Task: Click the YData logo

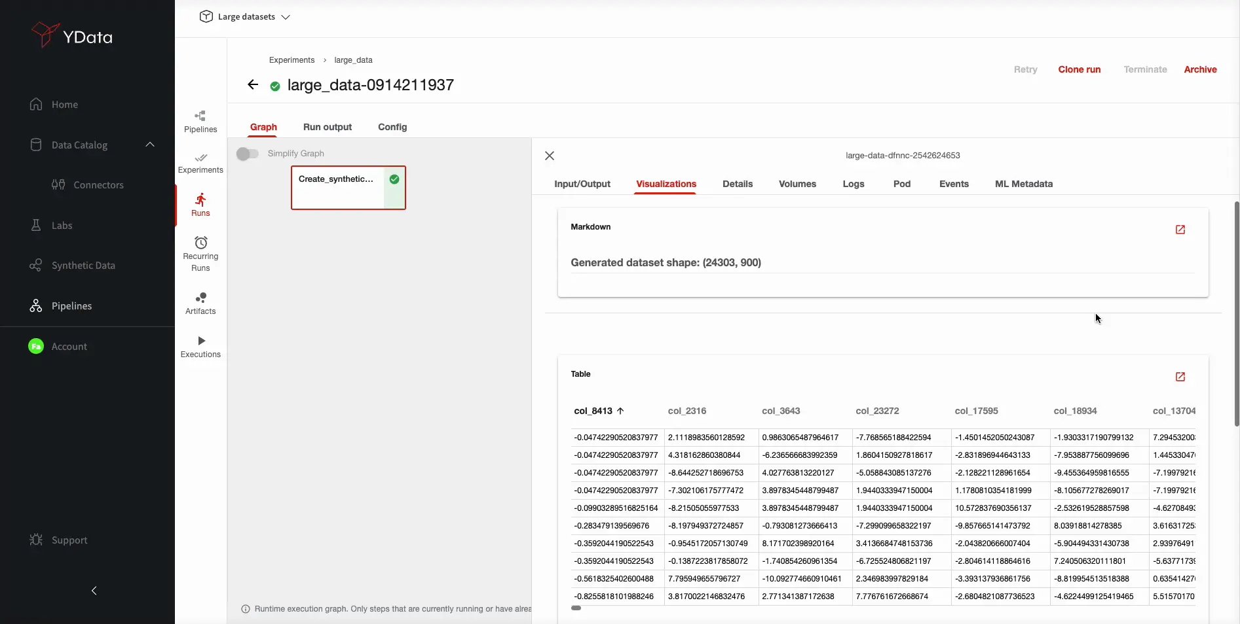Action: coord(72,35)
